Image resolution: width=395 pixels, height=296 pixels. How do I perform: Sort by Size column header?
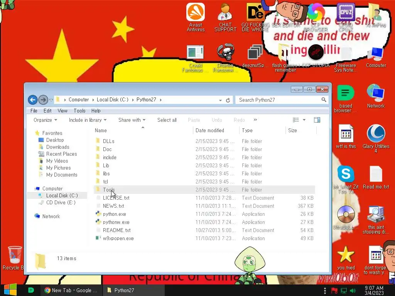(x=301, y=130)
